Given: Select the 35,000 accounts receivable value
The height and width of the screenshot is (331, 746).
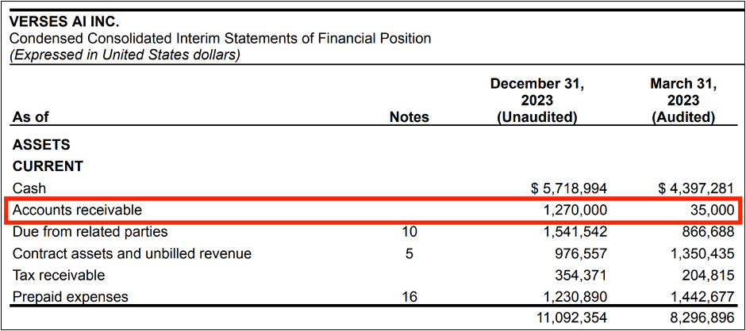Looking at the screenshot, I should coord(688,211).
